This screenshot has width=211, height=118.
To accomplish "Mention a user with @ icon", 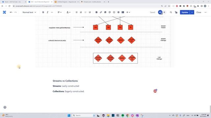I will [x=109, y=12].
